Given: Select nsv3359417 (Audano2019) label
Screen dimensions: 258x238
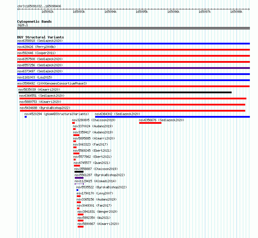Looking at the screenshot, I should (93, 132).
